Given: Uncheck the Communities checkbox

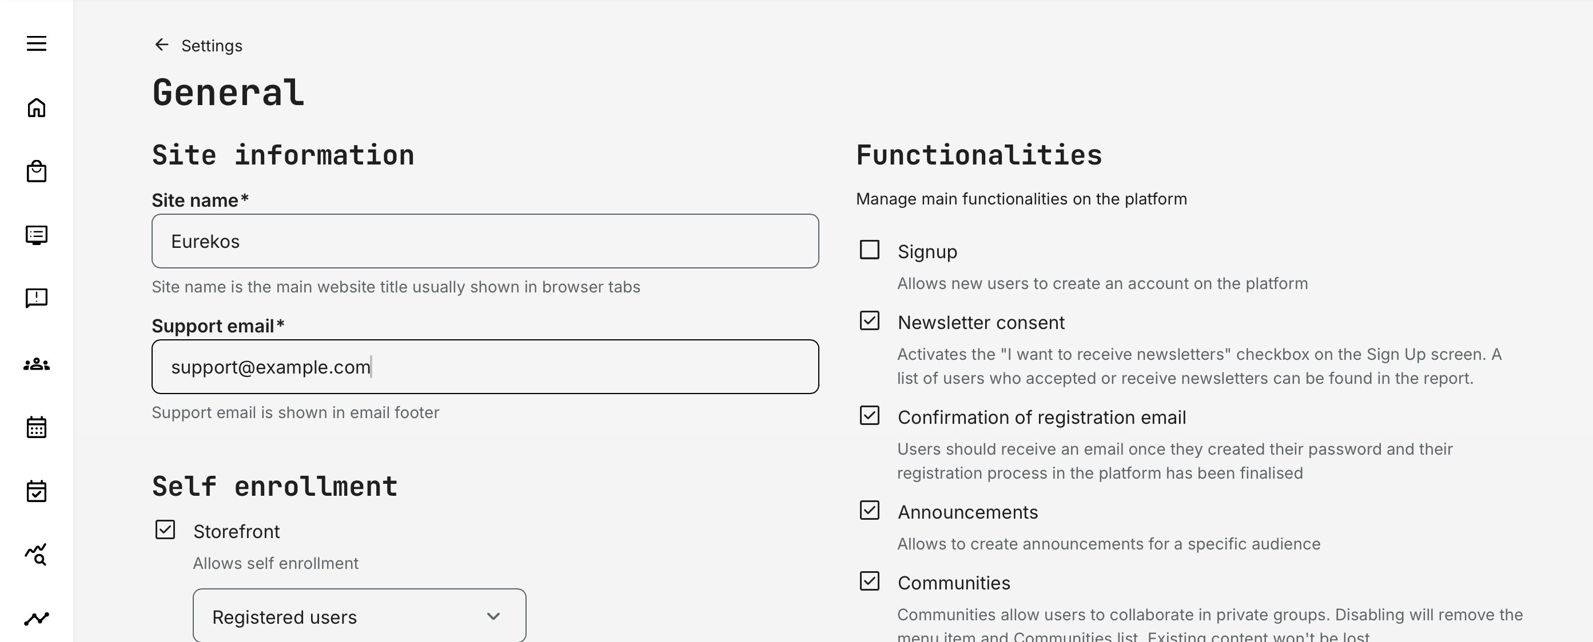Looking at the screenshot, I should [870, 581].
